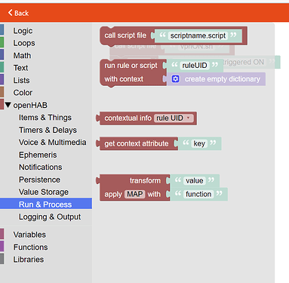Pick the 'transform' block

coord(145,180)
